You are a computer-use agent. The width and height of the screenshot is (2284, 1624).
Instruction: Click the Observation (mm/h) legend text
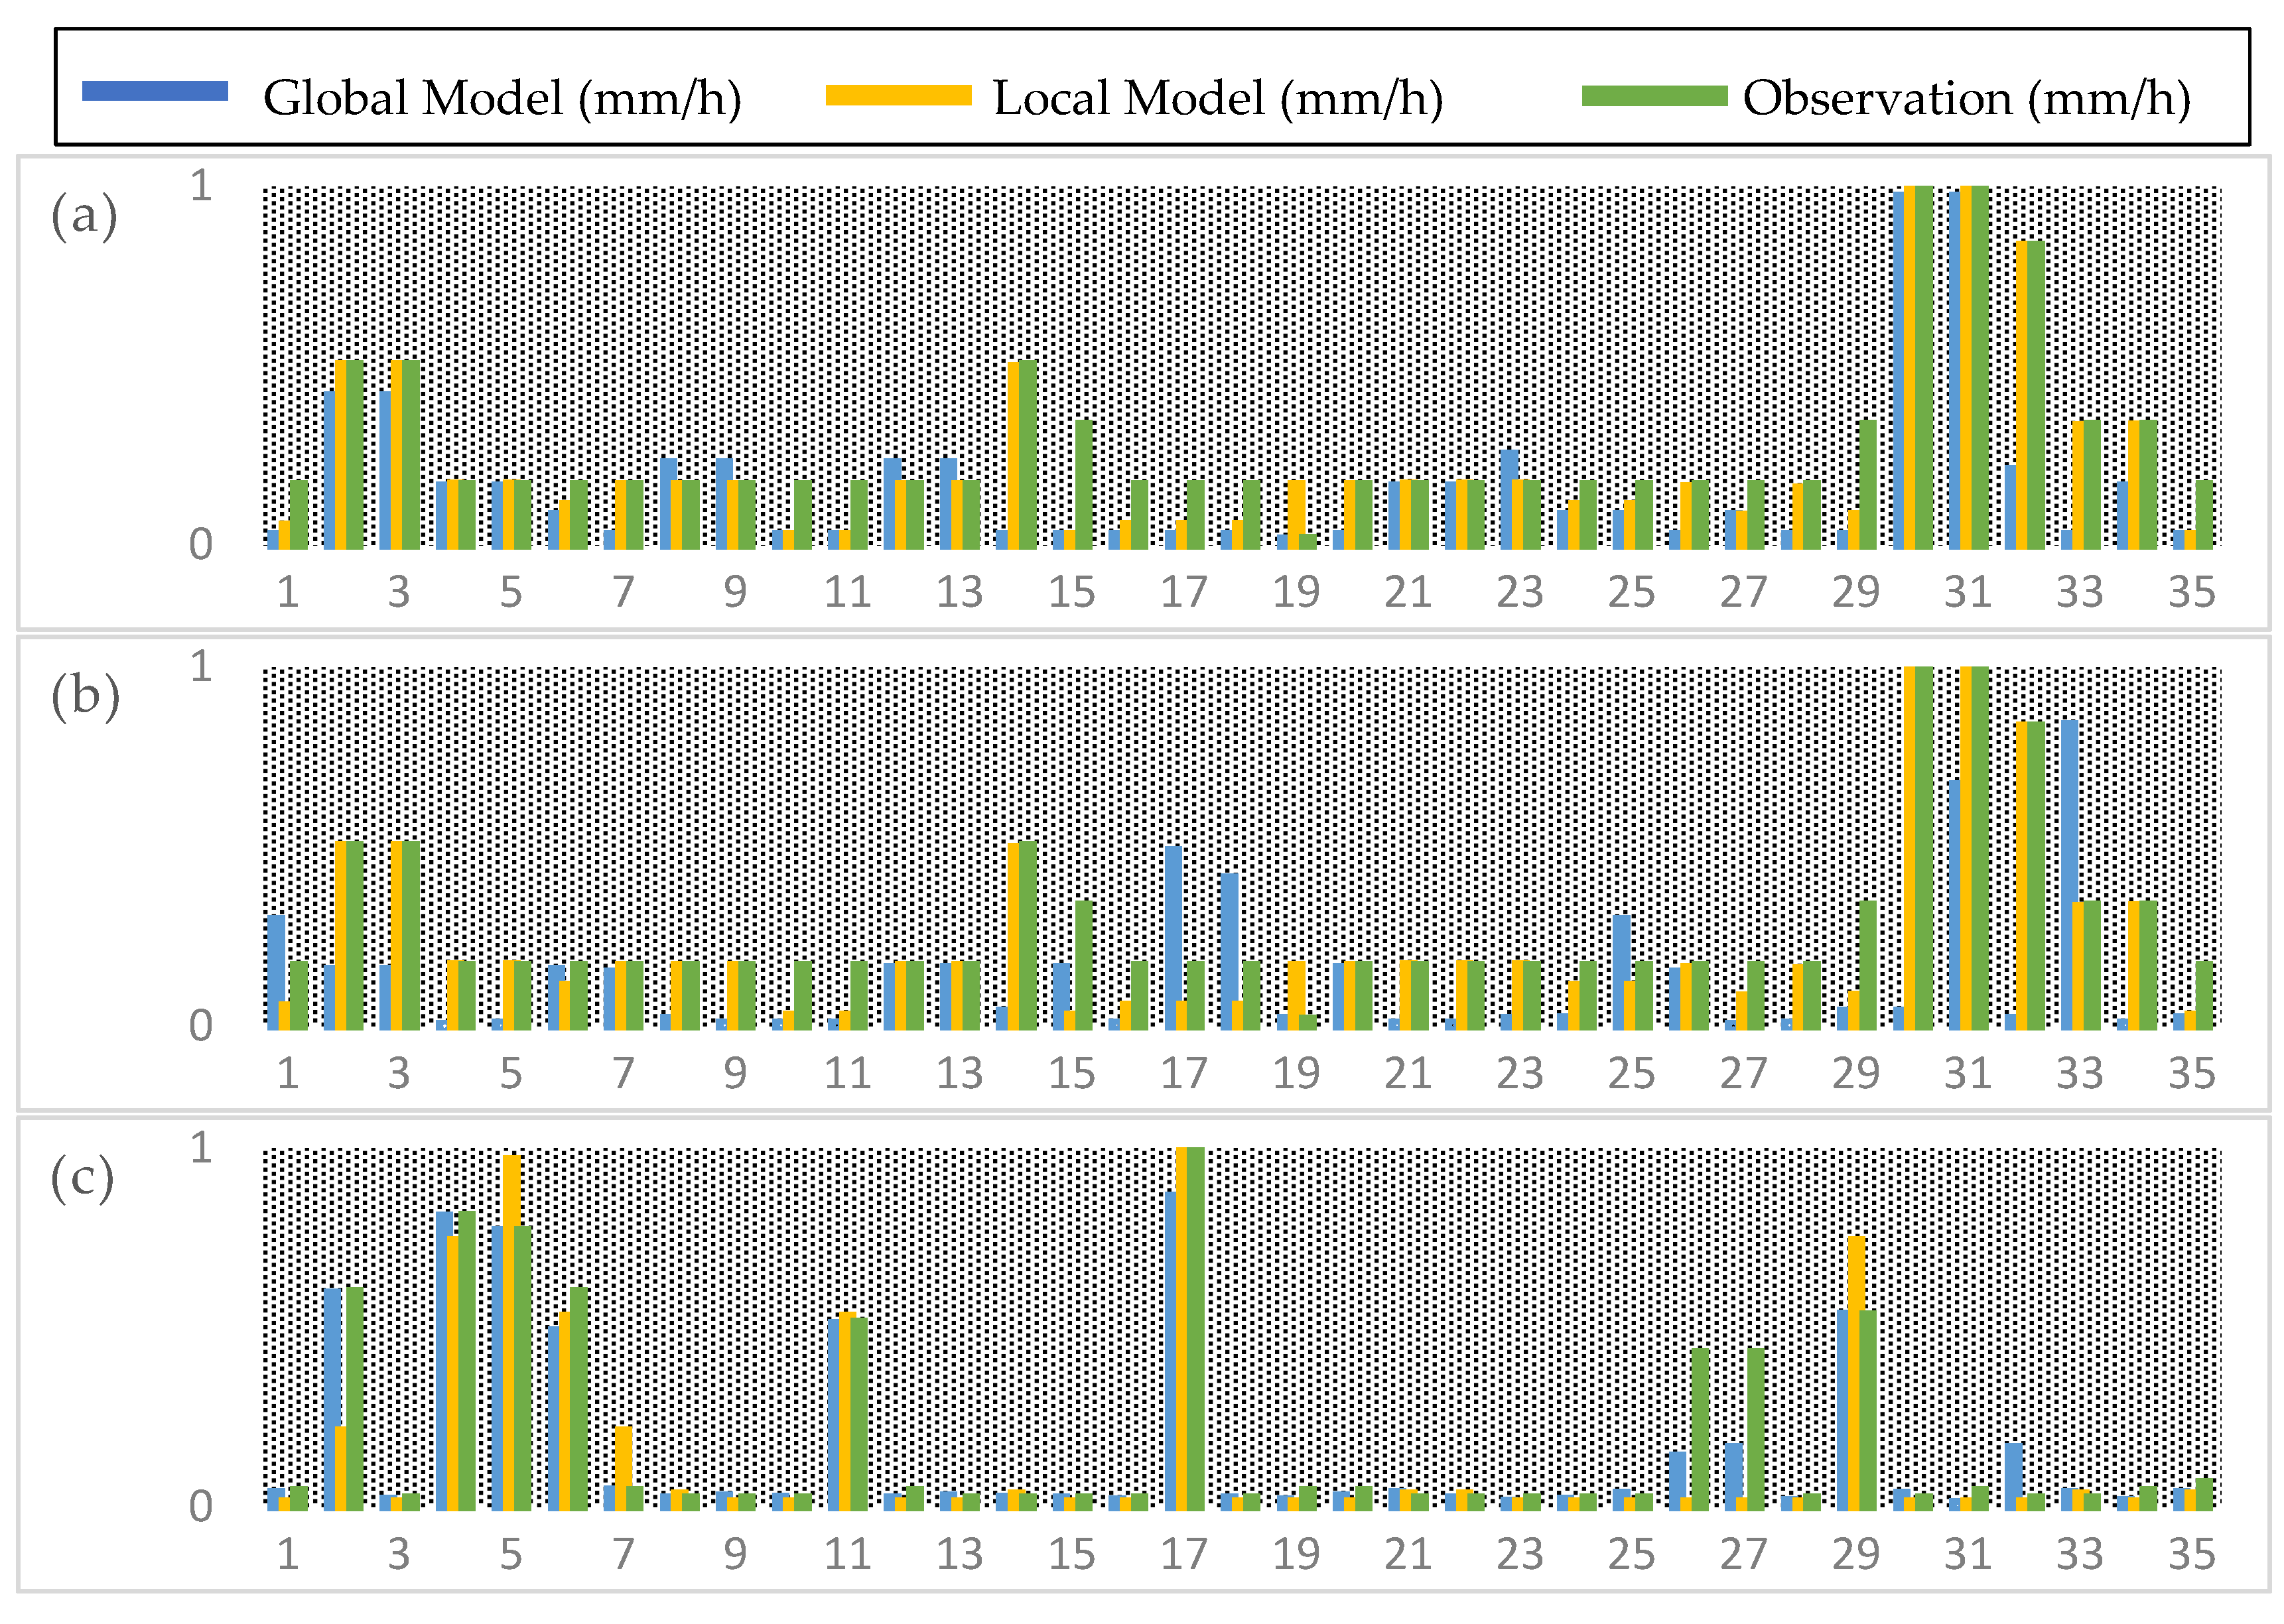(x=1966, y=98)
